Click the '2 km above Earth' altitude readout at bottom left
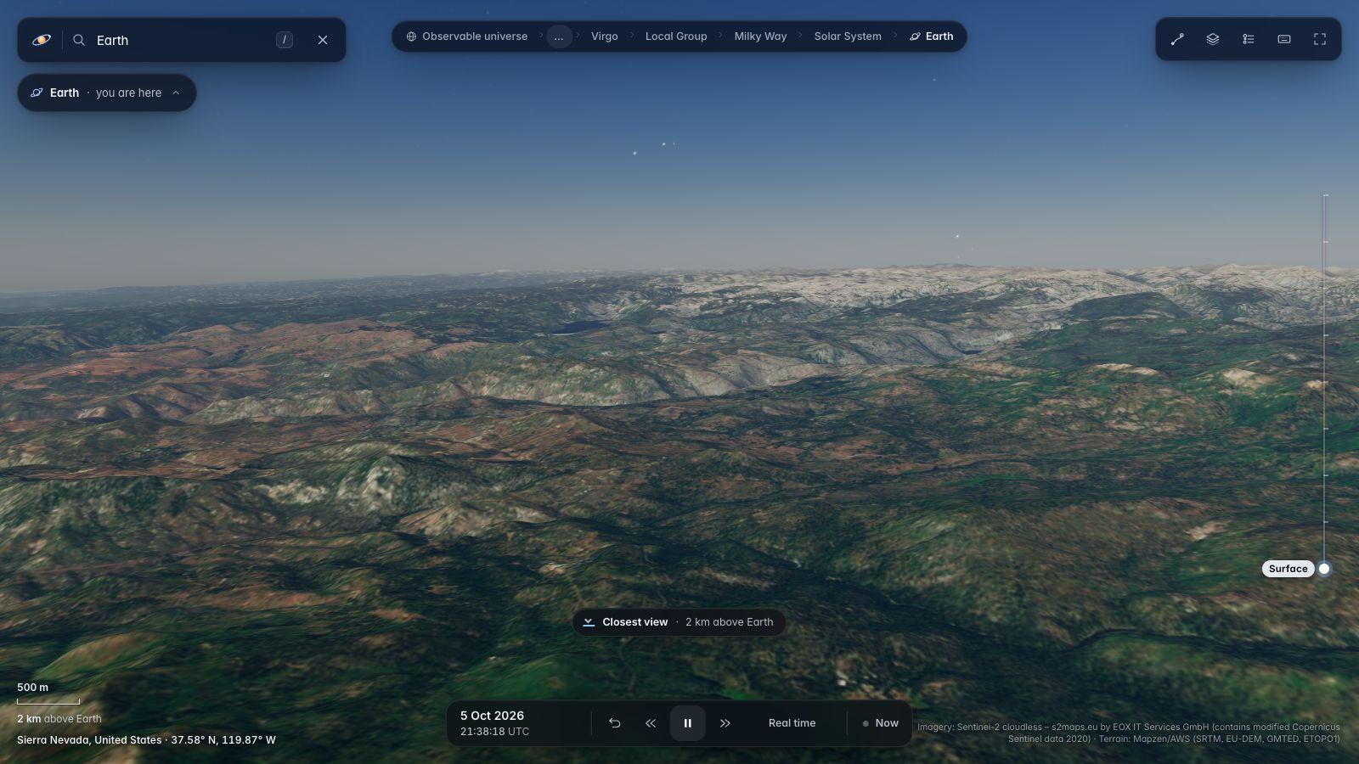1359x764 pixels. [59, 719]
